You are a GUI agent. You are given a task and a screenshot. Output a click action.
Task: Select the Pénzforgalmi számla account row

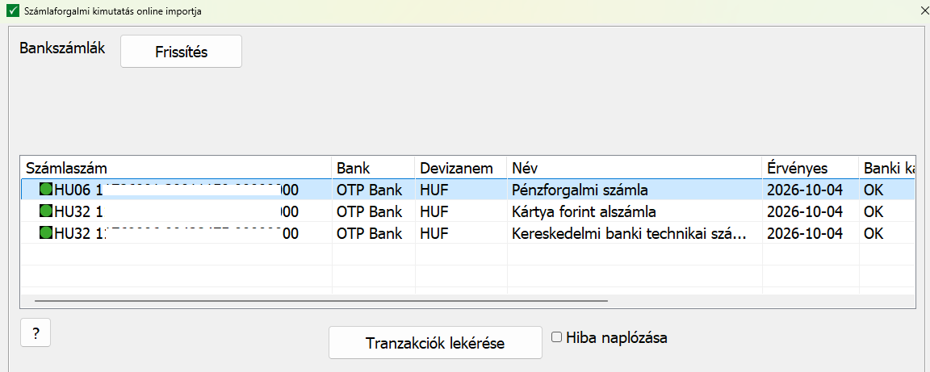point(468,190)
